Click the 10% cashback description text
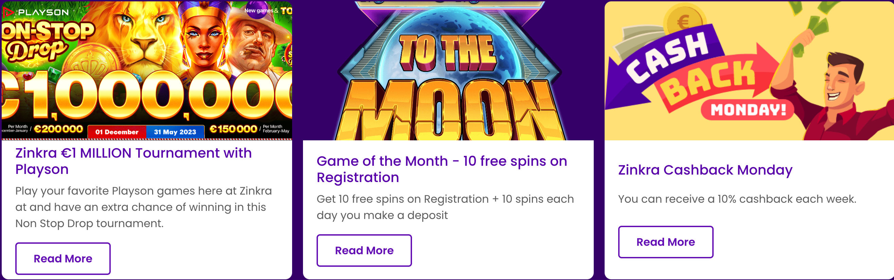This screenshot has height=280, width=894. click(x=737, y=199)
